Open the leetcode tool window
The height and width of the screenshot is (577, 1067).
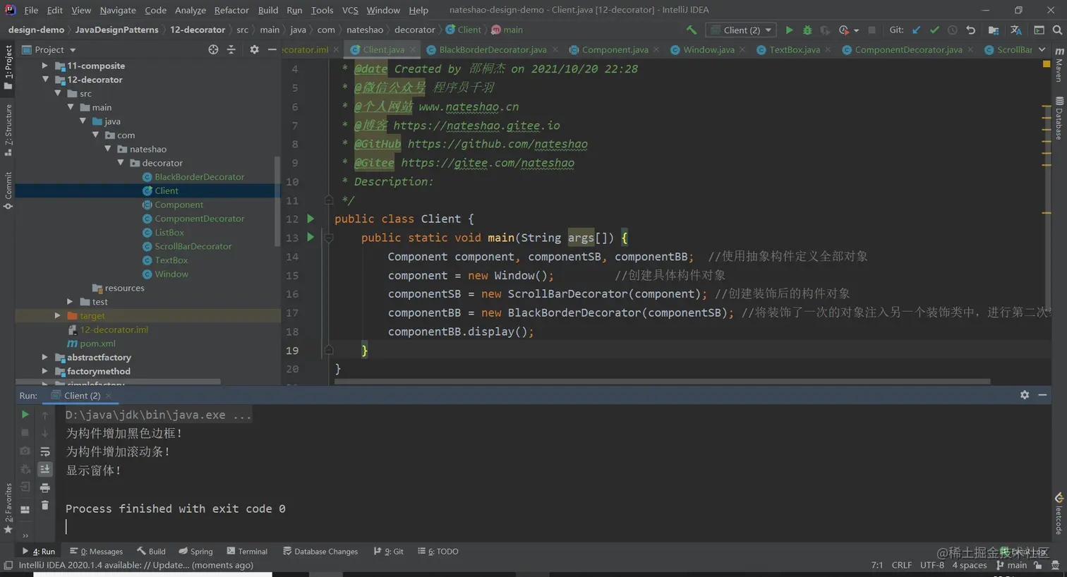click(x=1059, y=514)
